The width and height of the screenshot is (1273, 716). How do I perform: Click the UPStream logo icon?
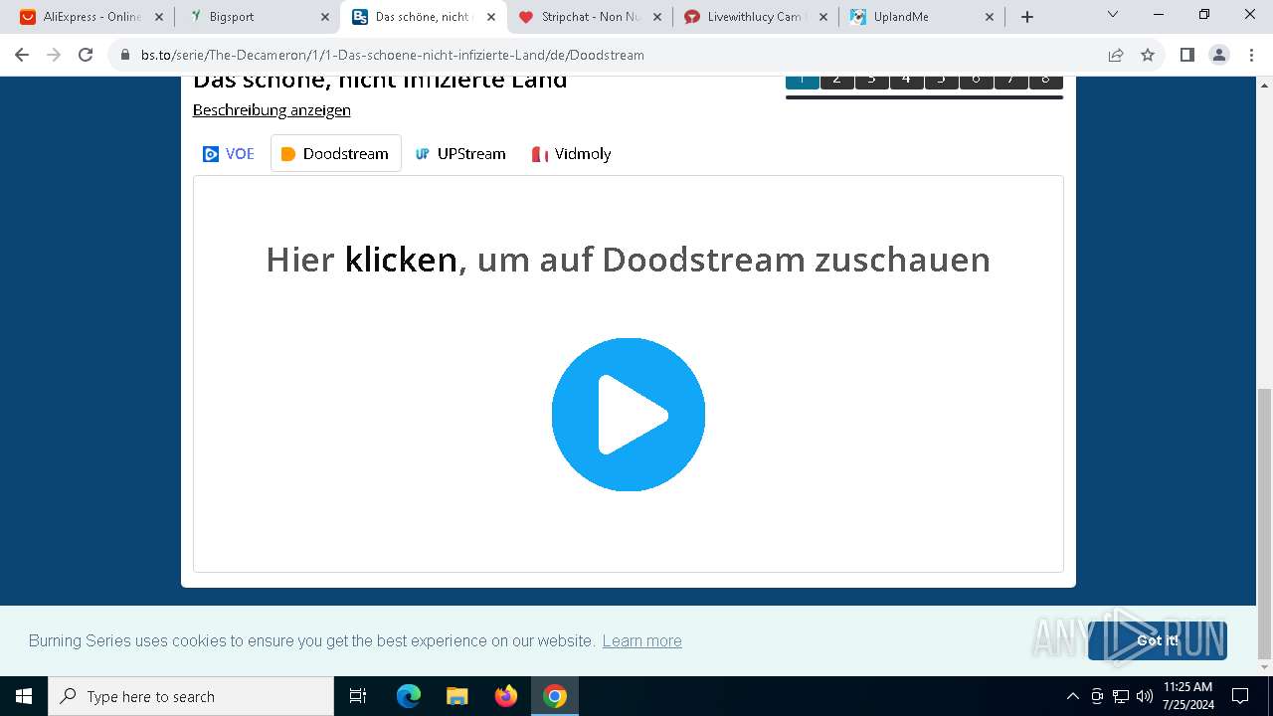click(x=423, y=154)
